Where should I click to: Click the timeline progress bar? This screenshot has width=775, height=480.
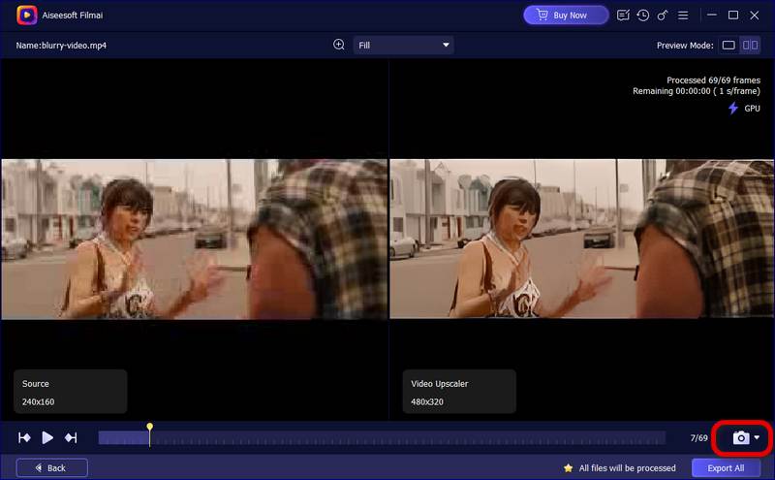pyautogui.click(x=382, y=438)
